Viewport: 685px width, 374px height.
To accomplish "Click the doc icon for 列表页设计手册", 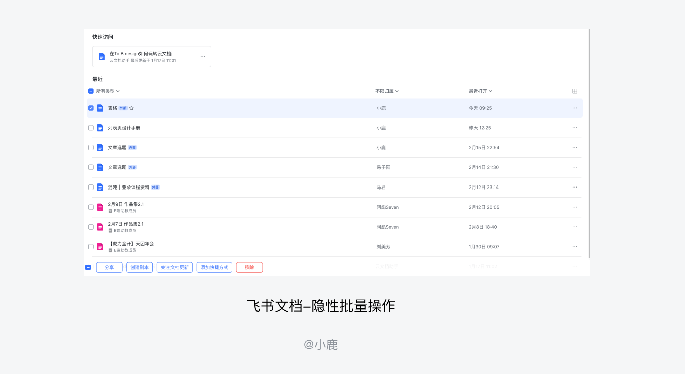I will [100, 128].
